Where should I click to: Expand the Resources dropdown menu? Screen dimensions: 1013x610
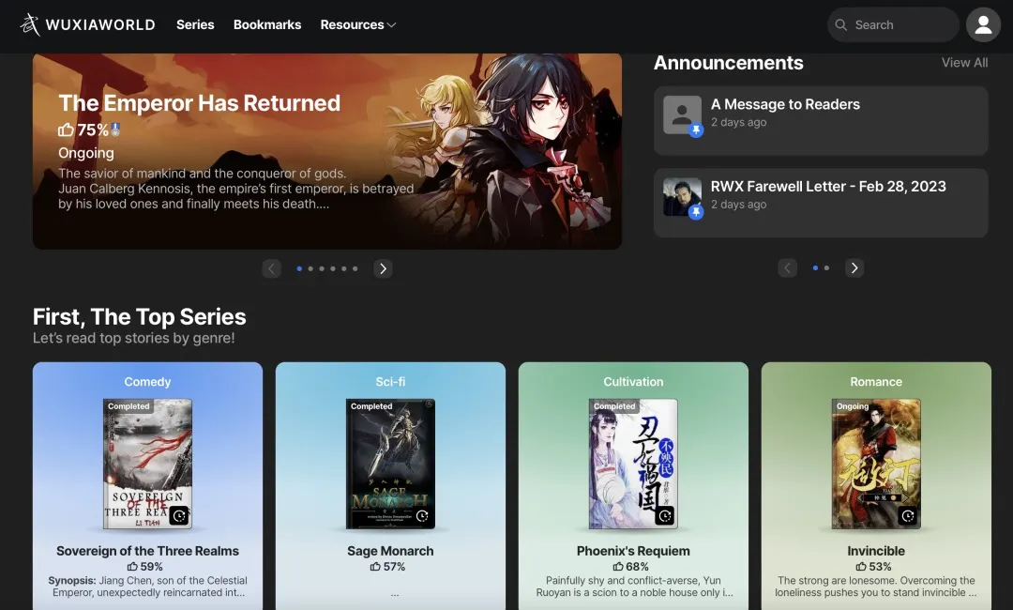point(357,25)
